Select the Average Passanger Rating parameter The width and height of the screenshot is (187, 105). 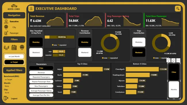(41, 91)
